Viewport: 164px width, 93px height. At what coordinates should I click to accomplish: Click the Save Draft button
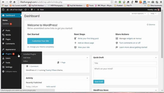pyautogui.click(x=99, y=82)
